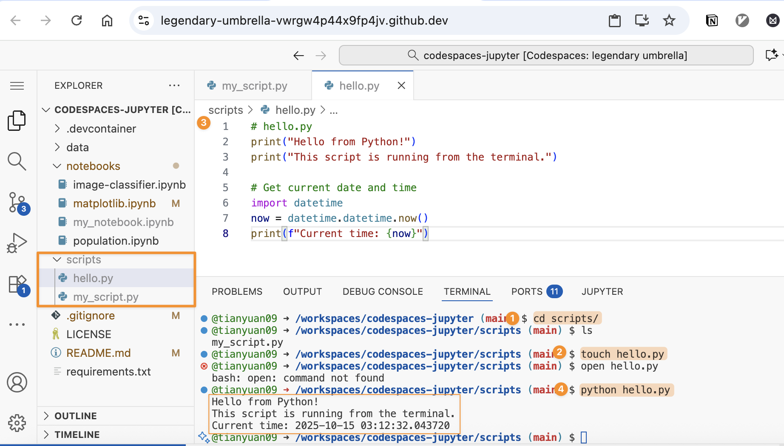Open the Extensions view icon
784x446 pixels.
[x=17, y=284]
